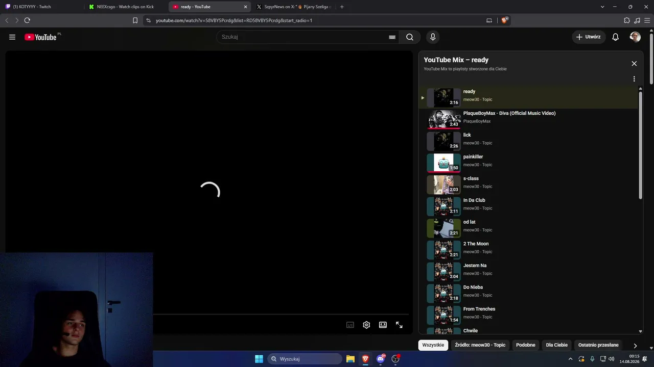Open the taskbar clock and calendar
654x367 pixels.
[629, 359]
